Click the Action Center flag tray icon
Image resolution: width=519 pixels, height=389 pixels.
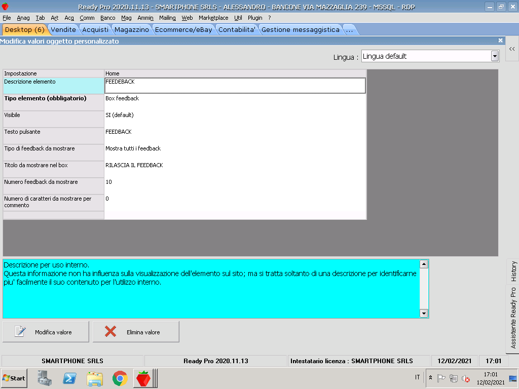[441, 378]
